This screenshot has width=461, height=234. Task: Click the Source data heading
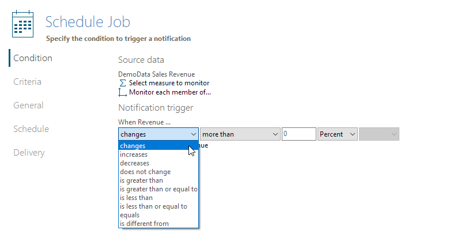coord(141,60)
